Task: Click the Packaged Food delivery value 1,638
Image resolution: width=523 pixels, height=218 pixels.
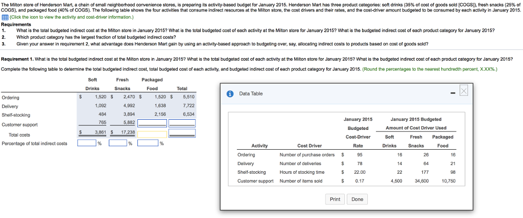Action: click(x=160, y=106)
